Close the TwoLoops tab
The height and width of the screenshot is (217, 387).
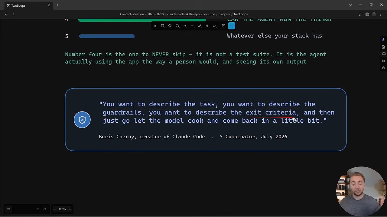(49, 5)
